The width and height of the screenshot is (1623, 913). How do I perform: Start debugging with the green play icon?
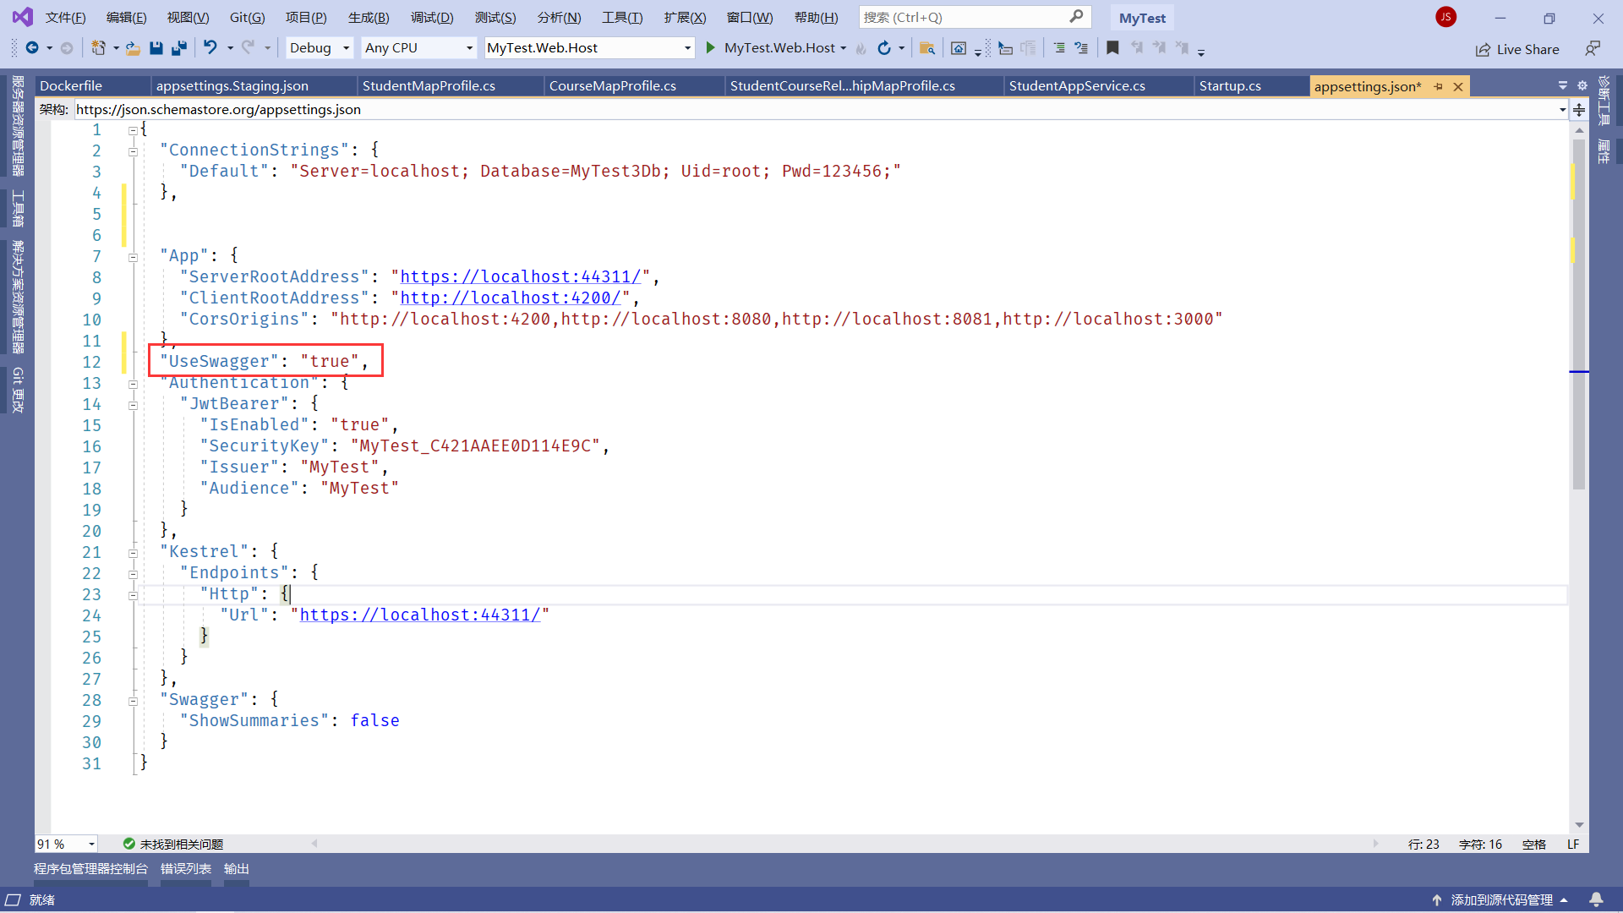click(710, 48)
